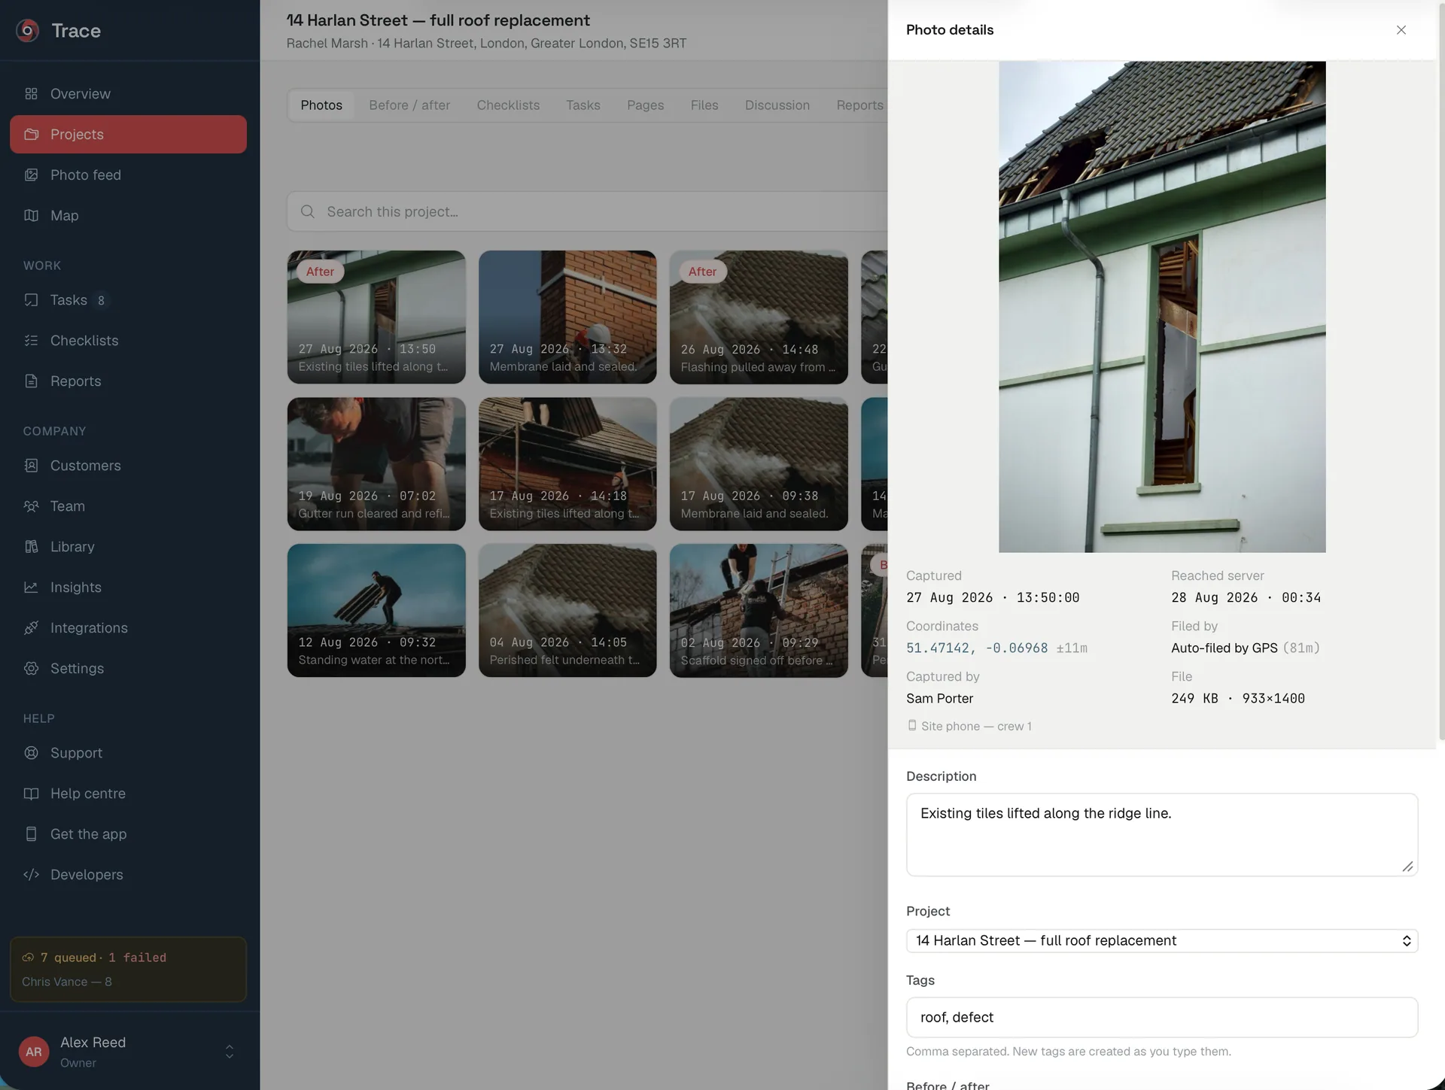Click the Support lifebuoy icon

pos(31,753)
